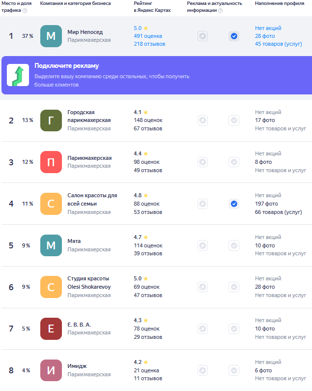
Task: Click advertising status icon for Имидж
Action: pos(202,370)
